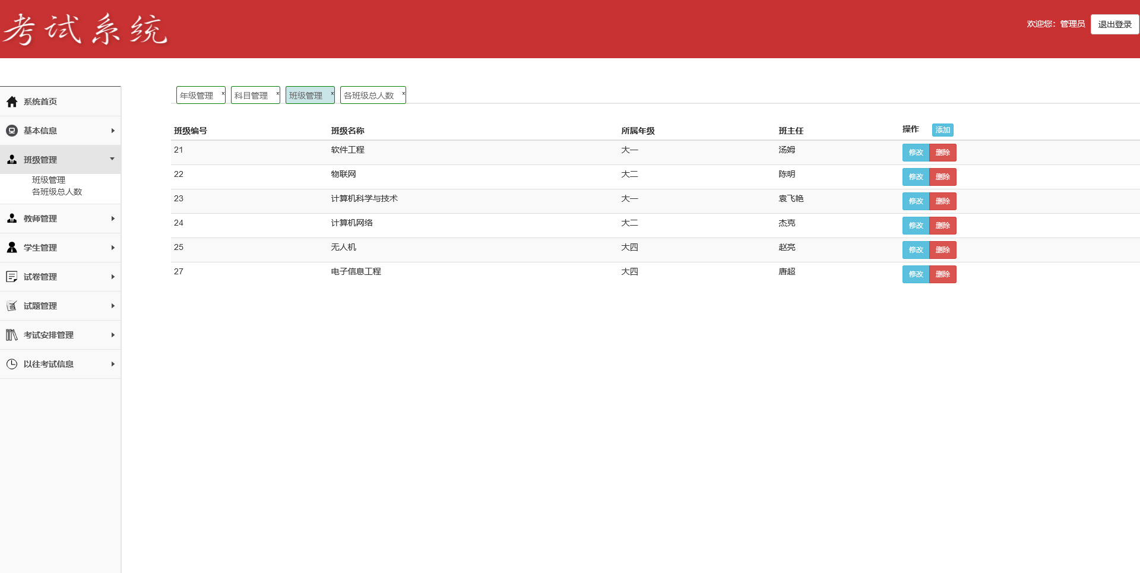Click 删除 for class 物联网
The height and width of the screenshot is (573, 1140).
point(942,177)
